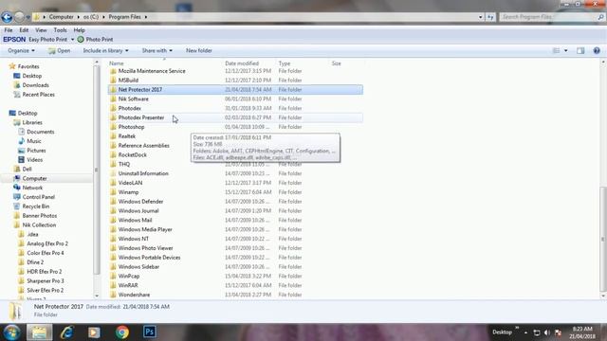Open Silver Efex Pro 2 in sidebar
The image size is (607, 341).
click(45, 291)
